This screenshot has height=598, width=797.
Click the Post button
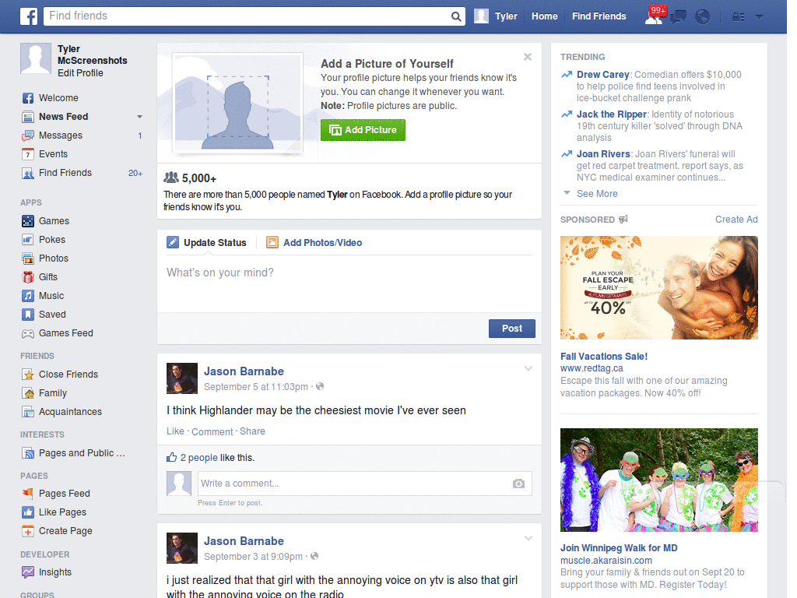(512, 329)
